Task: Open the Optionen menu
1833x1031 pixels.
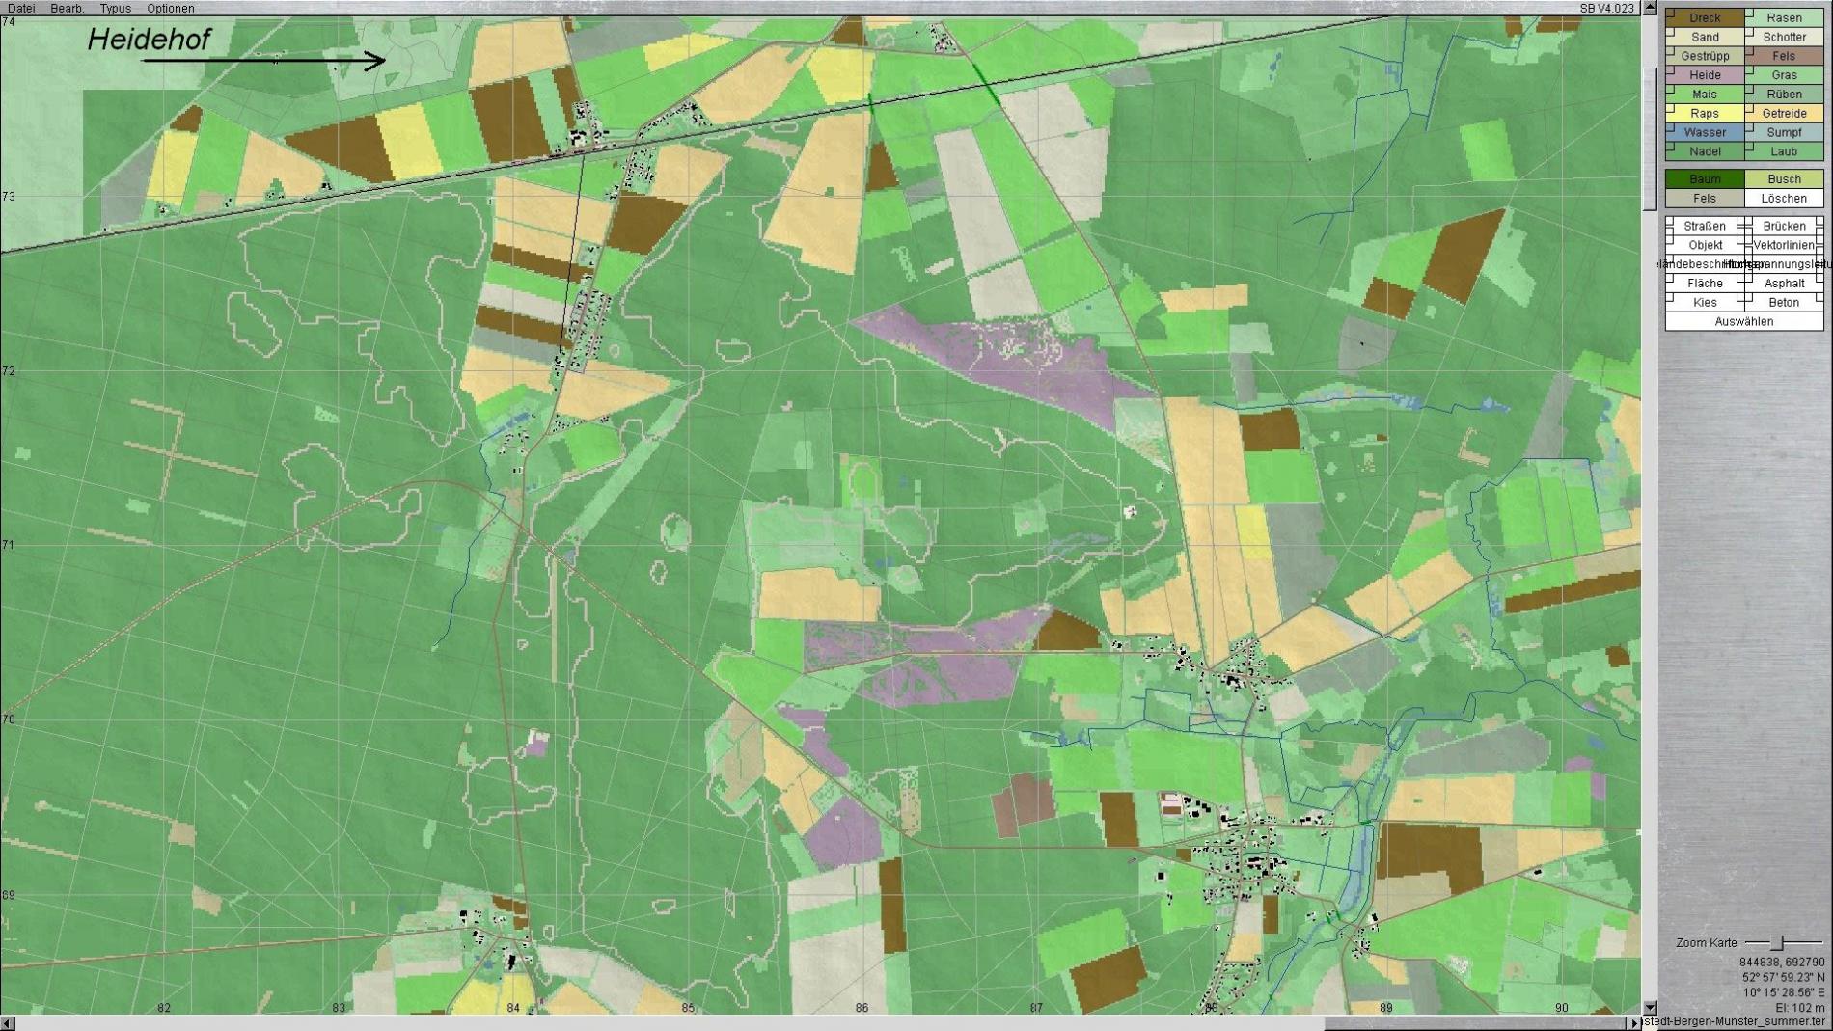Action: click(170, 8)
